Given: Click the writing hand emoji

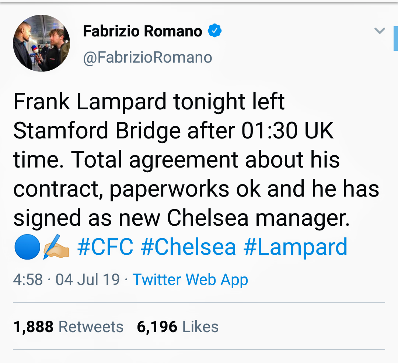Looking at the screenshot, I should click(56, 248).
